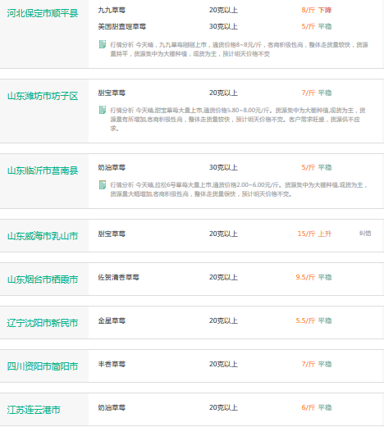Click the 8/斤 下降 price
The image size is (384, 427).
coord(317,10)
